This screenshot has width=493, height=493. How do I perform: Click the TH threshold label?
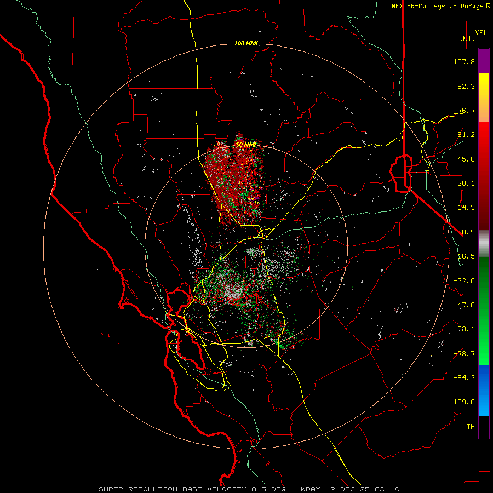pyautogui.click(x=471, y=427)
